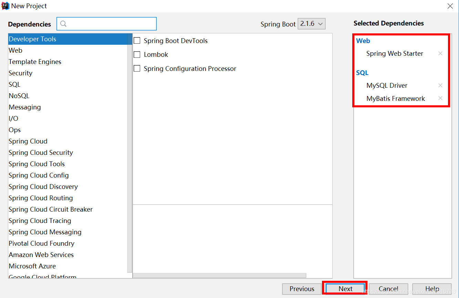Image resolution: width=459 pixels, height=298 pixels.
Task: Select Microsoft Azure category
Action: (x=67, y=266)
